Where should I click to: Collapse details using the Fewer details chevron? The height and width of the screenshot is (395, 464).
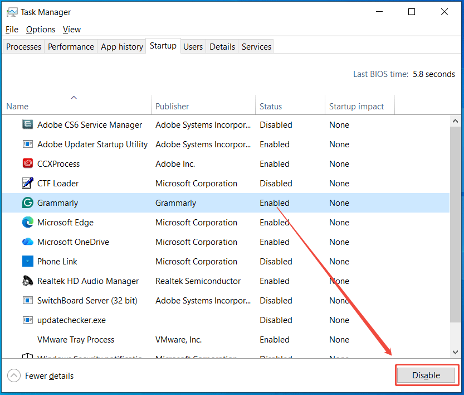12,375
